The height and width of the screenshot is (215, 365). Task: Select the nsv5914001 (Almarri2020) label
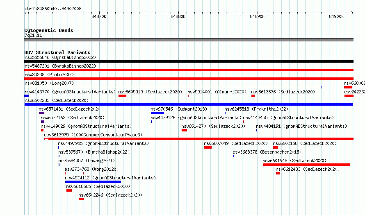pyautogui.click(x=217, y=92)
